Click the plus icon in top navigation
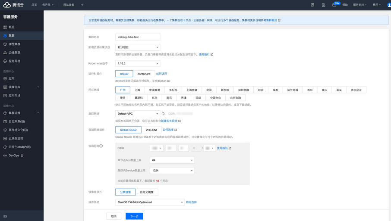 point(82,5)
